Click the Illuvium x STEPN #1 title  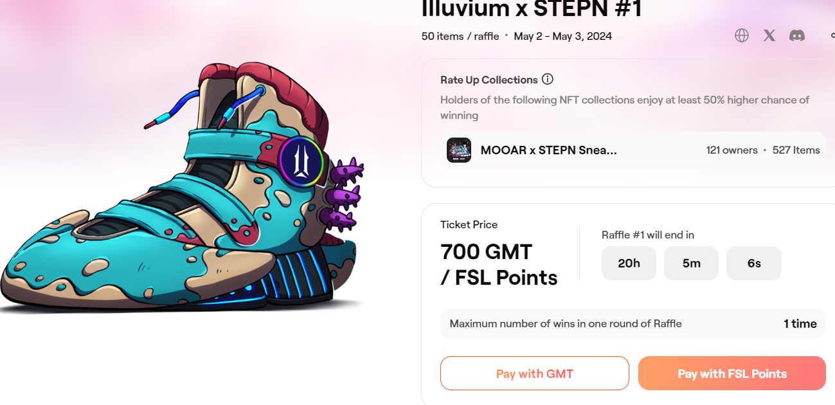click(x=532, y=10)
